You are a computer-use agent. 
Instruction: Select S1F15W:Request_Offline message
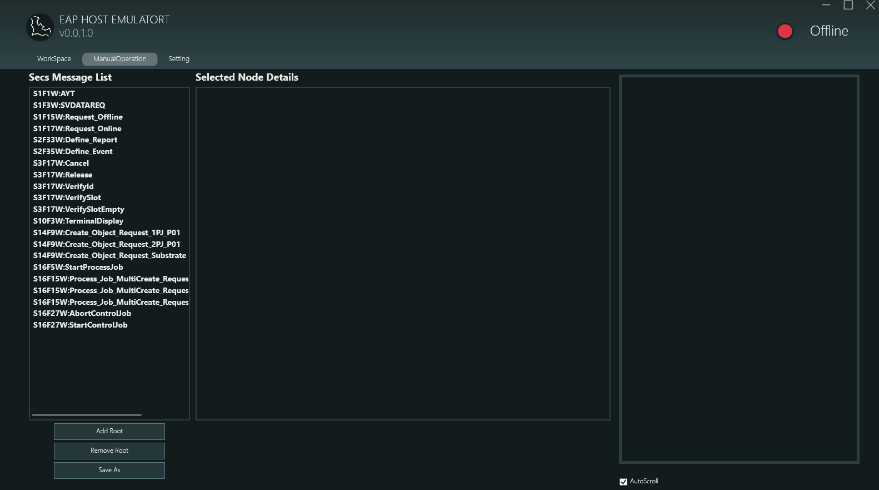point(78,117)
